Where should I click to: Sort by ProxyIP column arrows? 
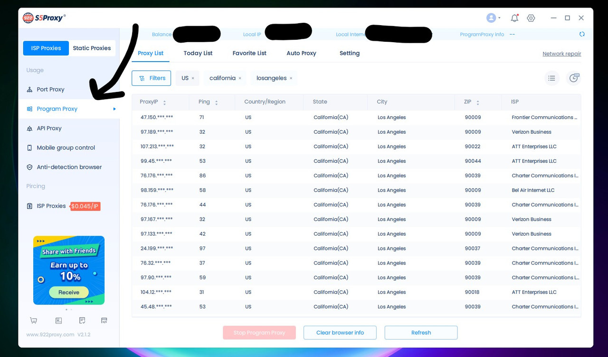click(164, 102)
